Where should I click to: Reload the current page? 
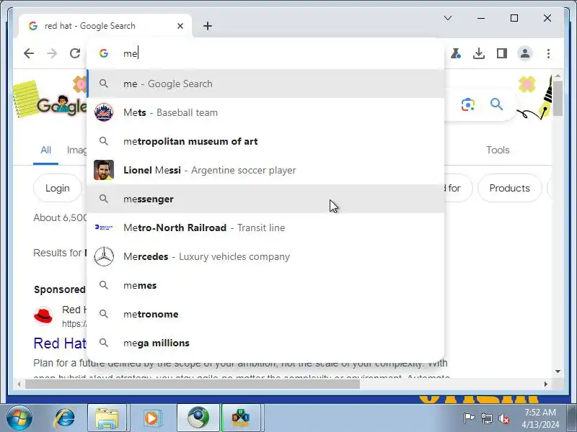click(x=75, y=53)
